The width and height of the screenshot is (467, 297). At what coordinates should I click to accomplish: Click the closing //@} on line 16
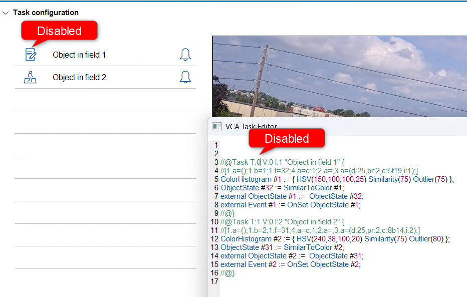(227, 273)
